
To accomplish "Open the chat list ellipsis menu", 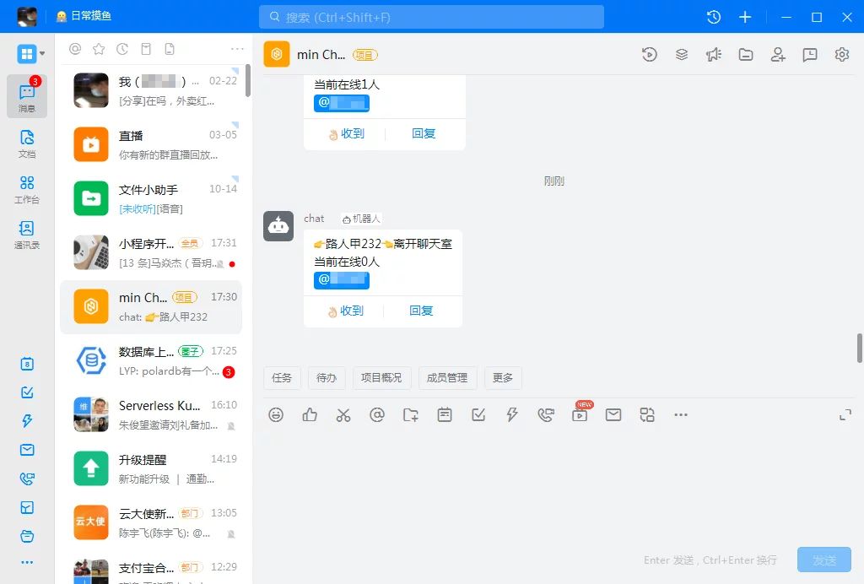I will coord(236,48).
